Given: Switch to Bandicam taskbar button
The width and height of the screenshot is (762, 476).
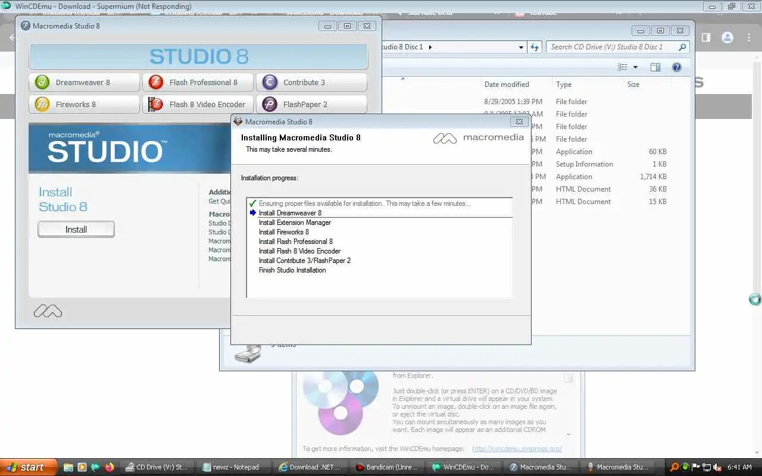Looking at the screenshot, I should (388, 467).
